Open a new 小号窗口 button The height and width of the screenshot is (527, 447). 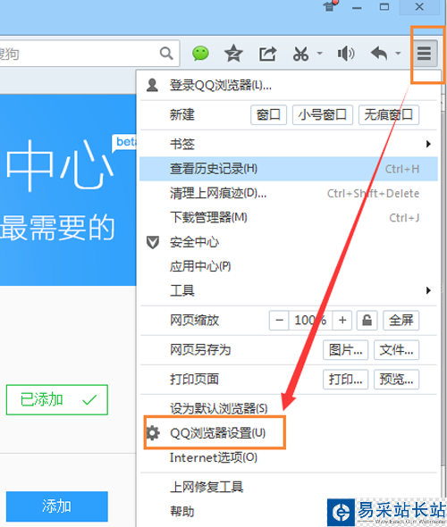point(322,115)
